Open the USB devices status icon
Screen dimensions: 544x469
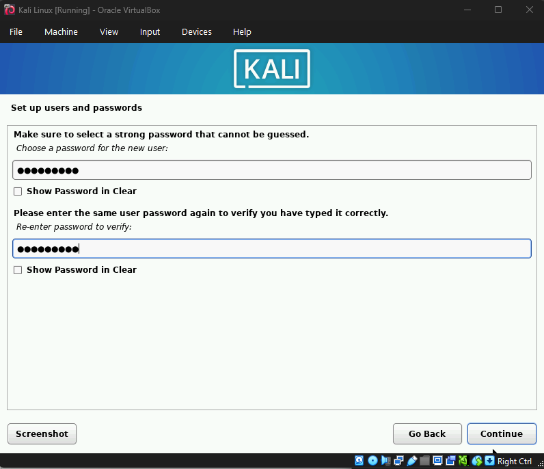click(412, 461)
